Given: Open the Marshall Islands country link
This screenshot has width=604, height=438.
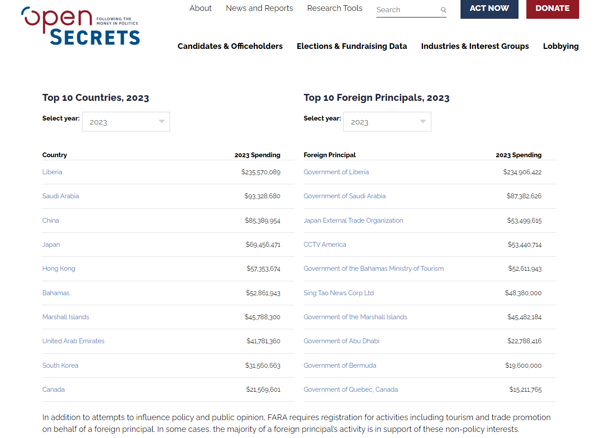Looking at the screenshot, I should (66, 317).
